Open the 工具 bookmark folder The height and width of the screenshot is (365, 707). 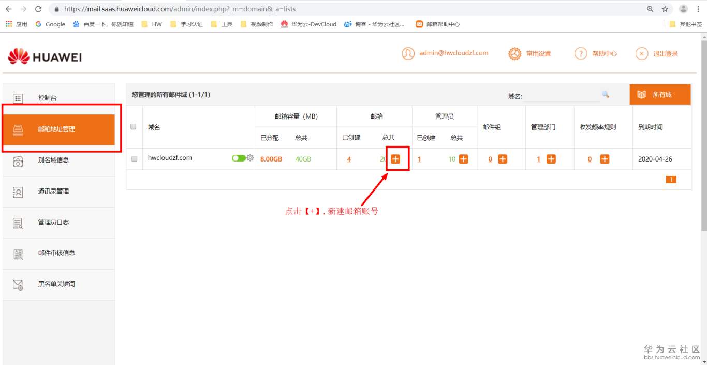pyautogui.click(x=222, y=24)
